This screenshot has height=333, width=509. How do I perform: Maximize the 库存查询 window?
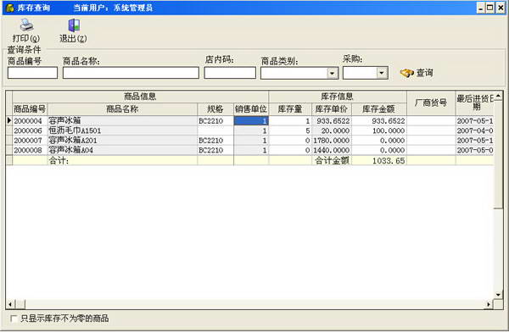click(489, 8)
